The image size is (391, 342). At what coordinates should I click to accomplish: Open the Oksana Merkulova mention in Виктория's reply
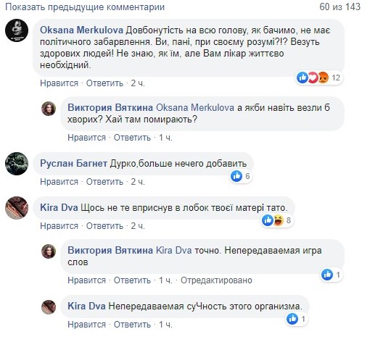tap(195, 108)
